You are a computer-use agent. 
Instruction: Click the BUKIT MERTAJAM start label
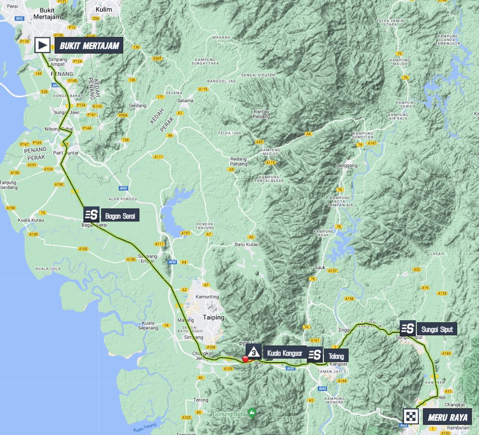89,46
